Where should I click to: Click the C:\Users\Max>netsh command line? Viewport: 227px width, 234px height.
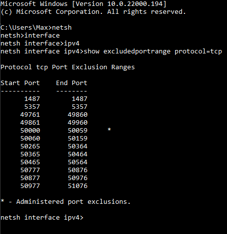coord(36,28)
